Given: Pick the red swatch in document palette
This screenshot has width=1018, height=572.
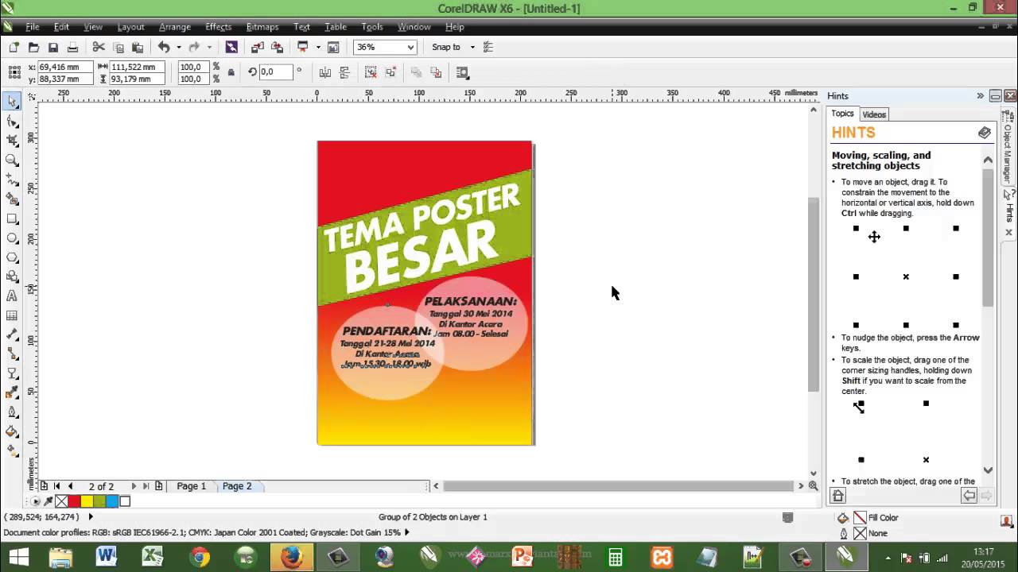Looking at the screenshot, I should point(74,501).
